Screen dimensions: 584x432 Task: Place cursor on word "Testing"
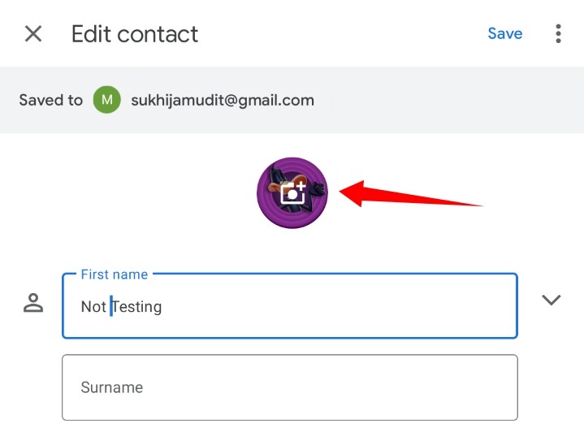(138, 307)
